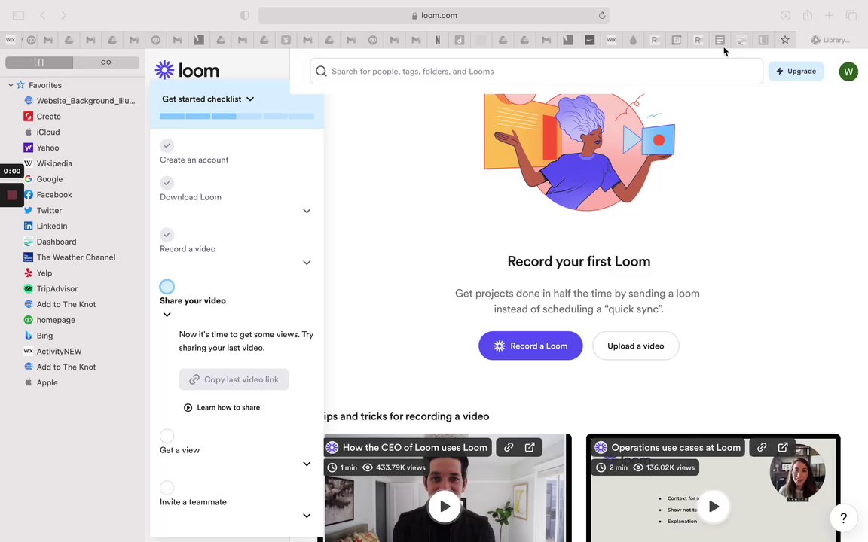Screen dimensions: 868x542
Task: Click the Upgrade button
Action: [x=796, y=72]
